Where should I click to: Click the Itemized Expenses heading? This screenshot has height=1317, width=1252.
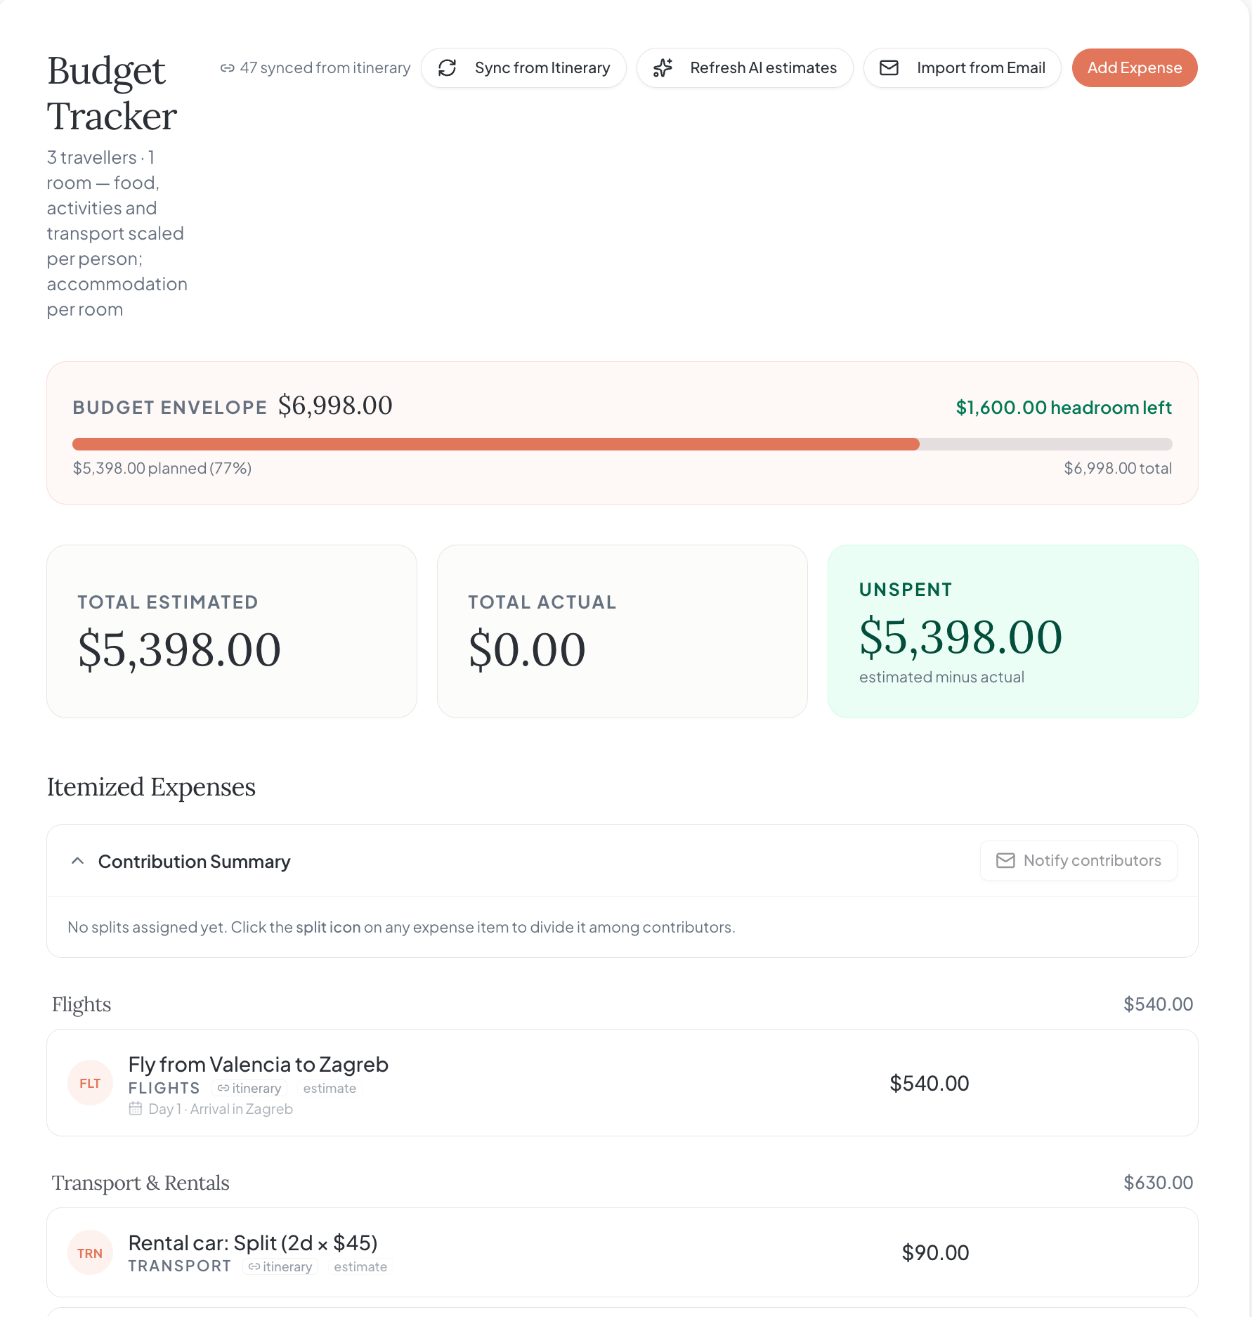click(151, 787)
